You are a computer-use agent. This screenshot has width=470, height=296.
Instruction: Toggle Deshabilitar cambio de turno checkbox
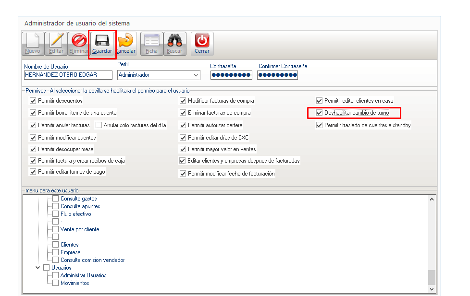(x=319, y=113)
